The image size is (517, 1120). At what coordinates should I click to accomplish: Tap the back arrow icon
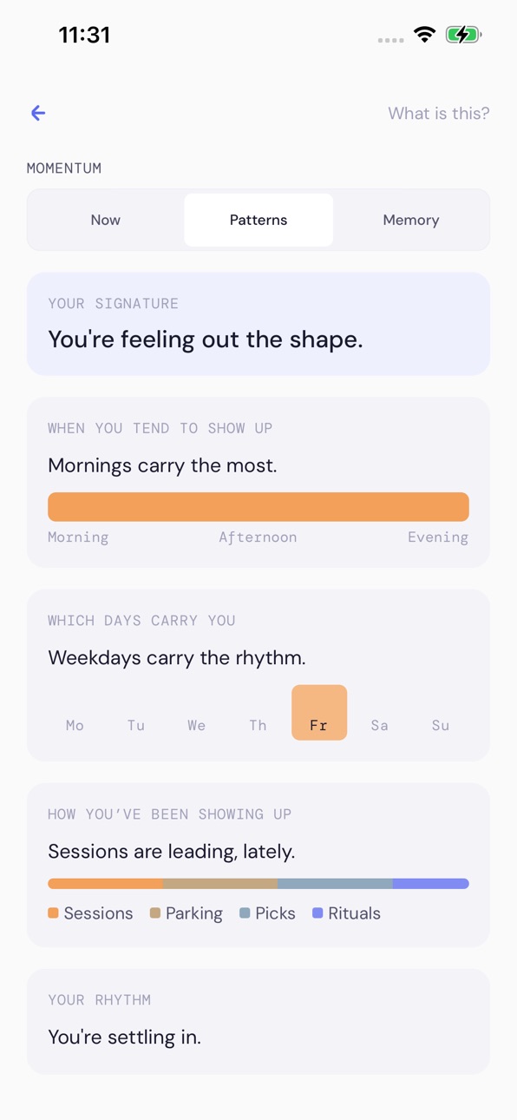tap(38, 113)
